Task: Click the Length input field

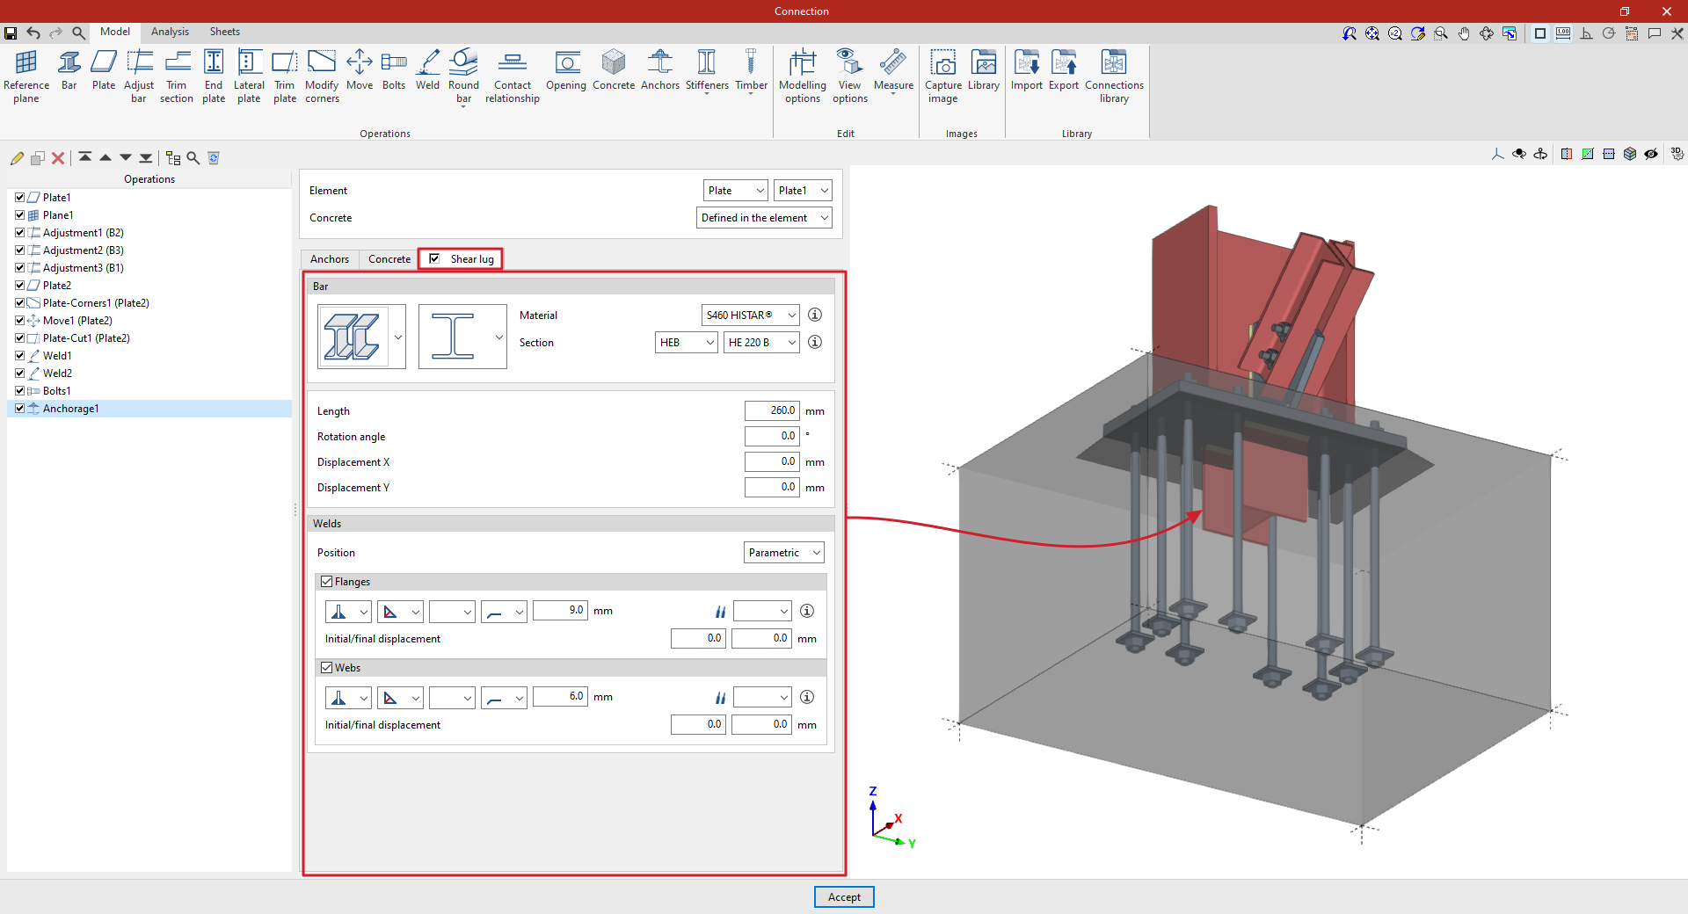Action: coord(771,410)
